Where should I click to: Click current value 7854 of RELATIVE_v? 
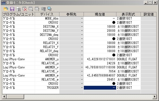tap(100, 71)
